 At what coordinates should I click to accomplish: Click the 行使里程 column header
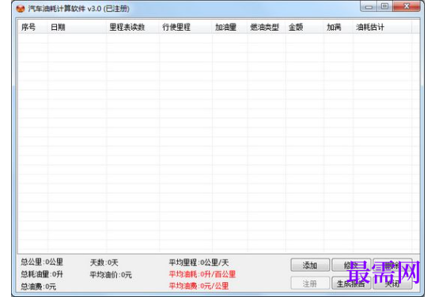(186, 27)
